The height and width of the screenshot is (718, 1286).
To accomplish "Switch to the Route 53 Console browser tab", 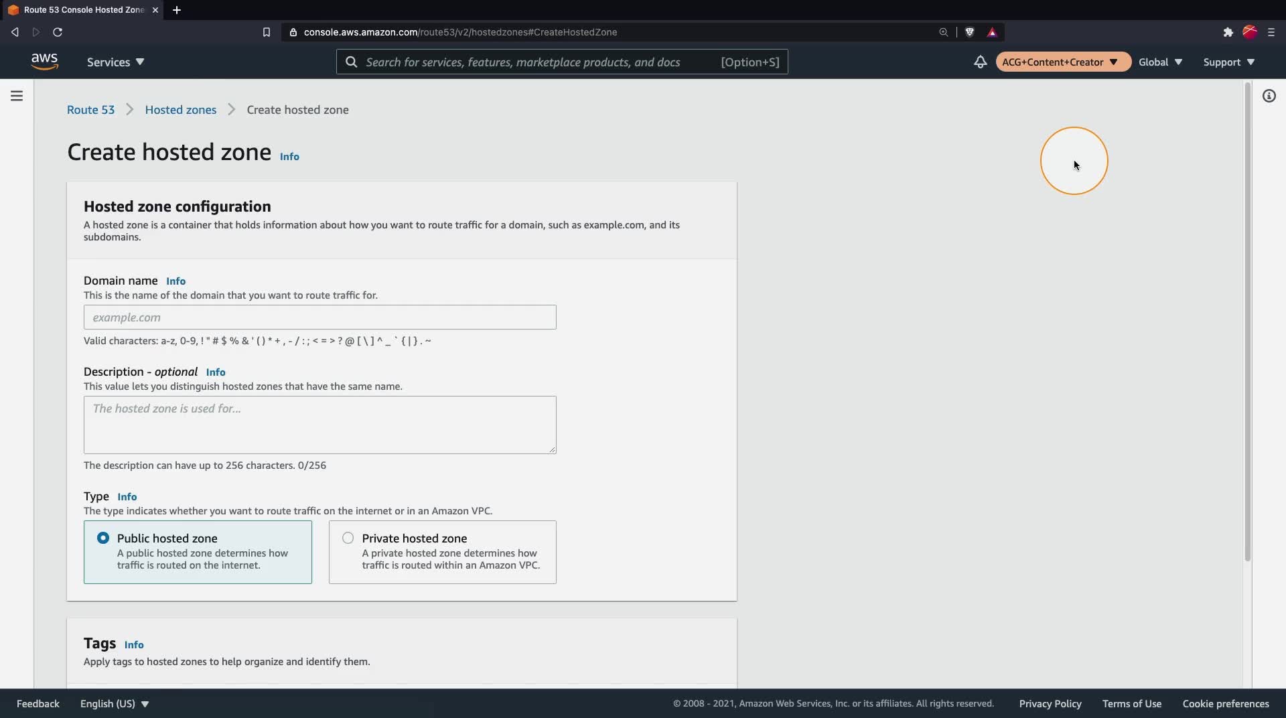I will coord(82,10).
